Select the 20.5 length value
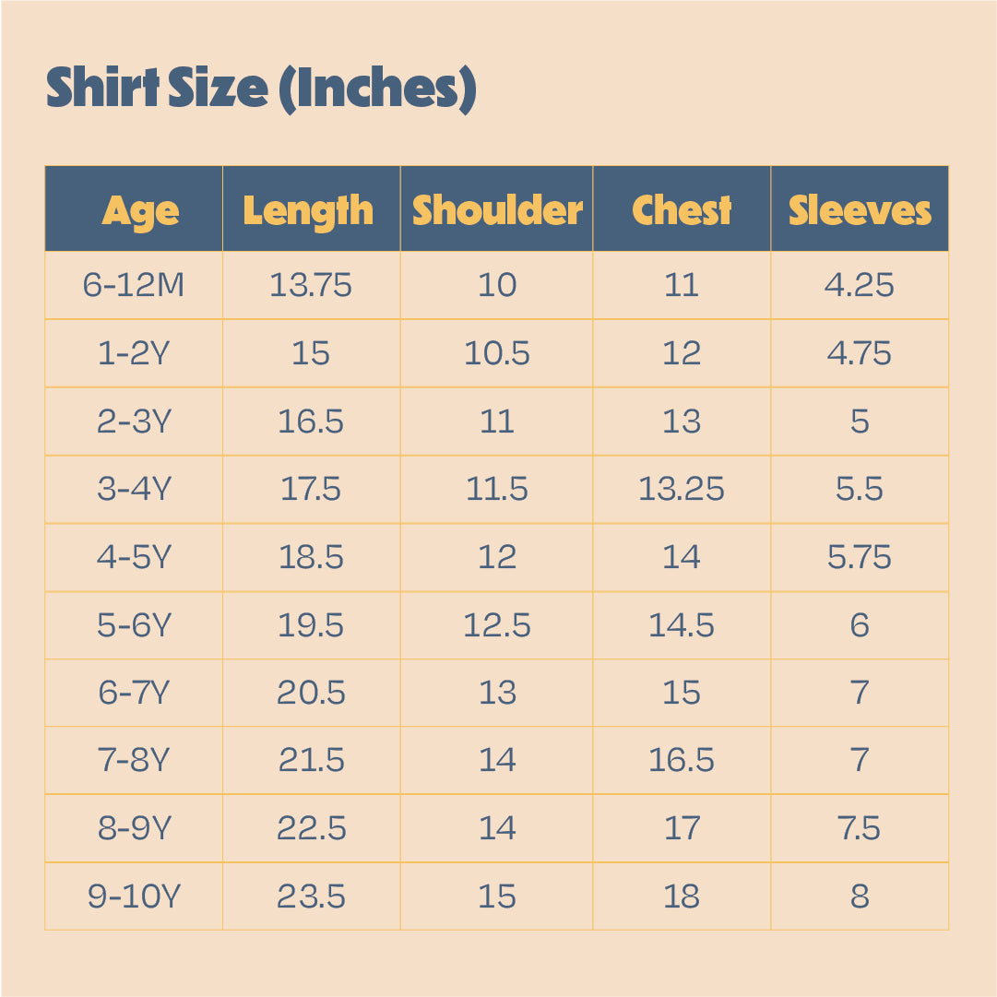This screenshot has width=997, height=997. pos(311,693)
